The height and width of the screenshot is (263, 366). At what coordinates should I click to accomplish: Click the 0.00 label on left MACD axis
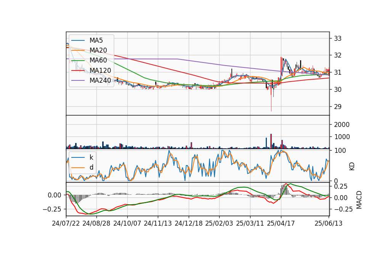[x=55, y=195]
